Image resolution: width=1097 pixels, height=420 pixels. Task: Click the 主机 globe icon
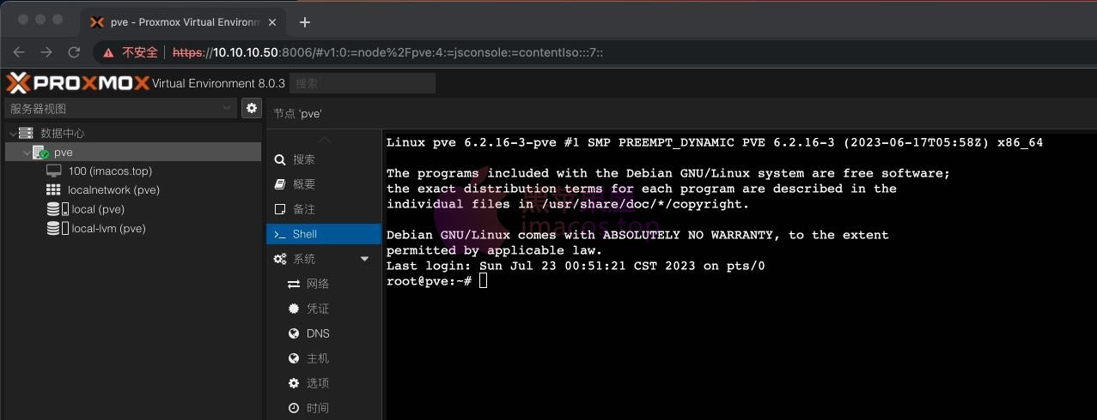[294, 358]
